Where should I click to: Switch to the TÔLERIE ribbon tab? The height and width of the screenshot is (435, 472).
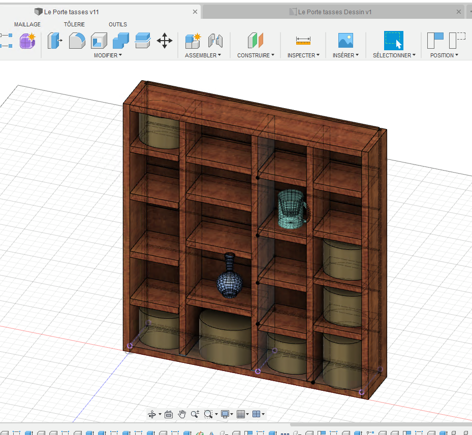pyautogui.click(x=74, y=24)
